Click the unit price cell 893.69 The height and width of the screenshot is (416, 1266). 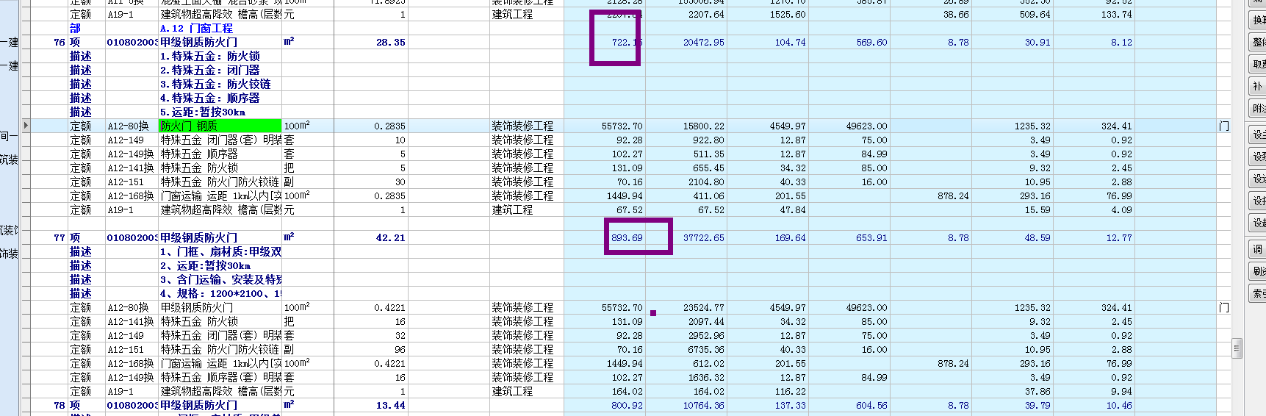pos(627,237)
